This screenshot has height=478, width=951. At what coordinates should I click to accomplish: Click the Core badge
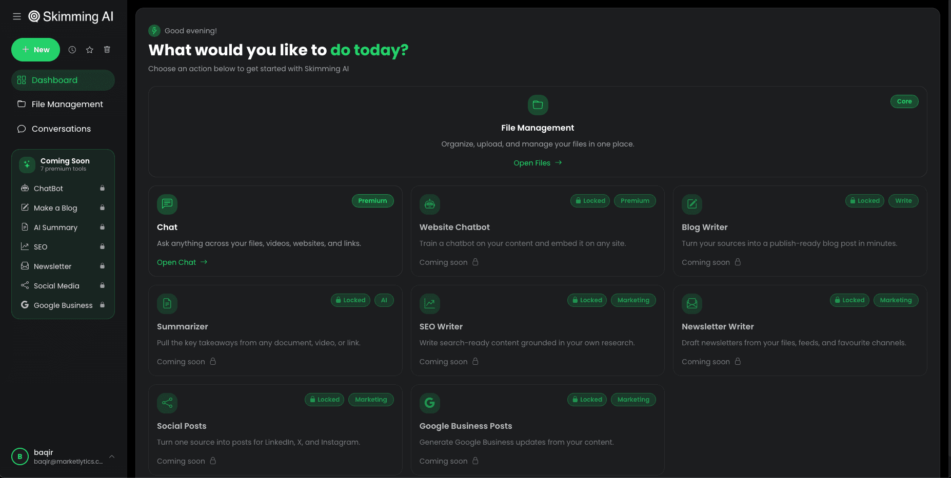point(904,101)
